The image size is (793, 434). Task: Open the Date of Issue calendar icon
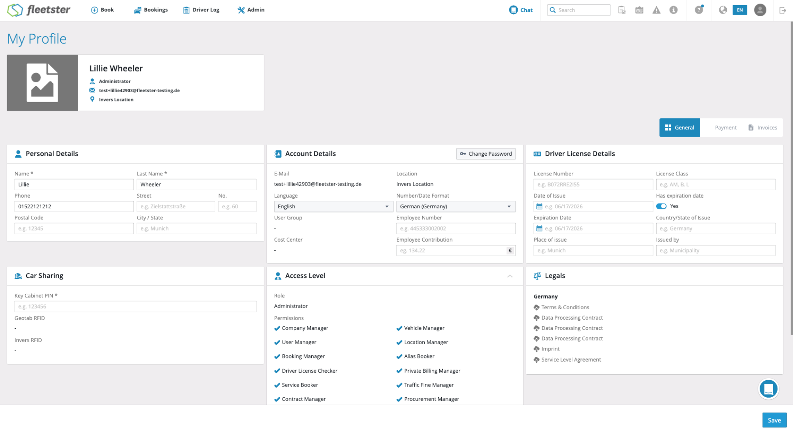tap(539, 206)
